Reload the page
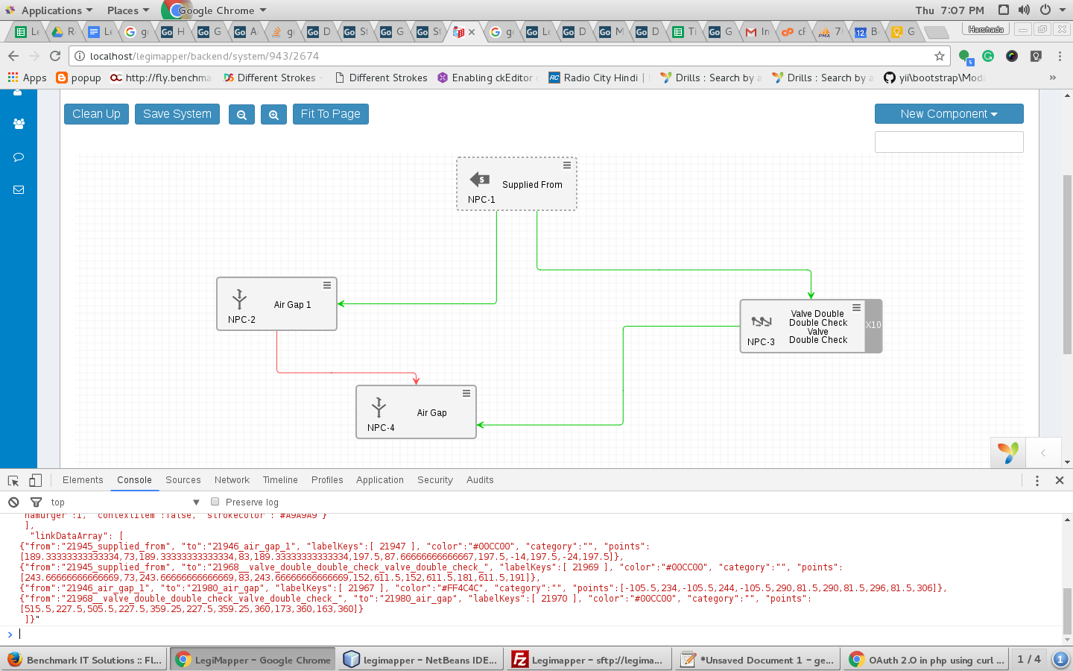Image resolution: width=1073 pixels, height=671 pixels. tap(55, 56)
